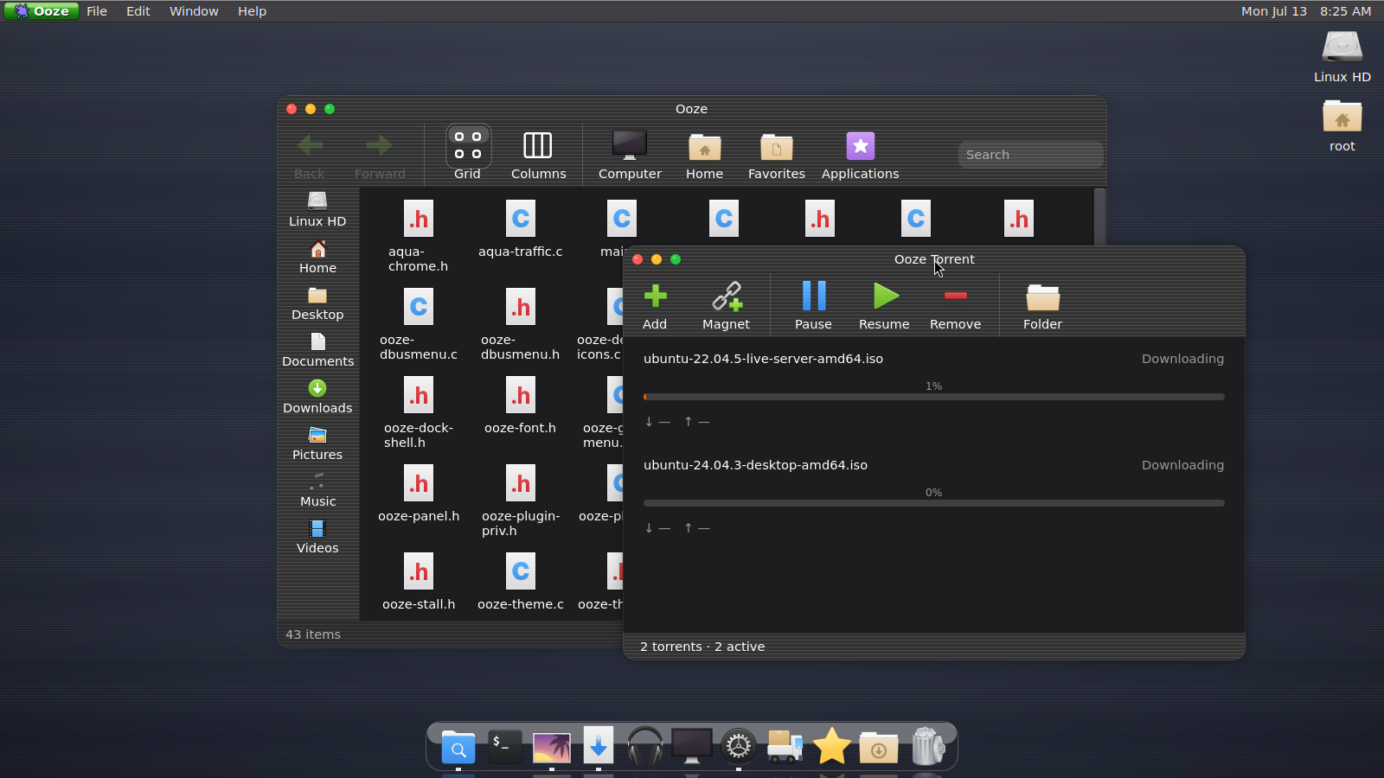
Task: Open the monitor display app in dock
Action: (691, 747)
